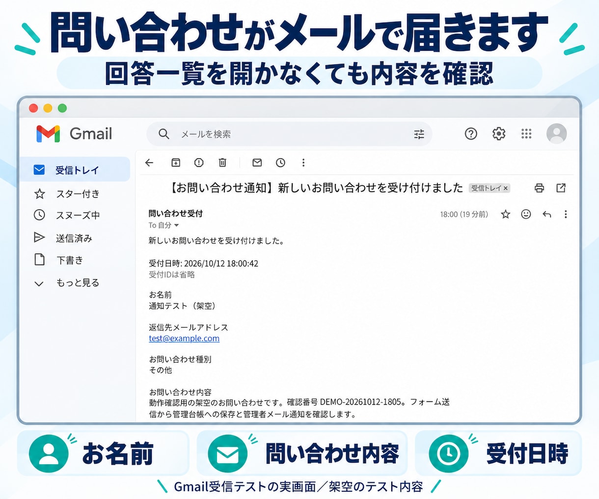Open toolbar more options menu
Screen dimensions: 599x499
303,162
